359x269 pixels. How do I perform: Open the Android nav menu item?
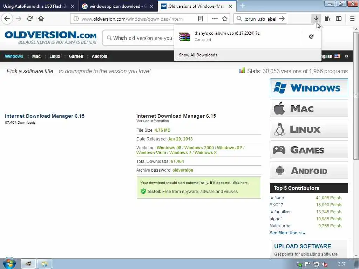tap(99, 56)
